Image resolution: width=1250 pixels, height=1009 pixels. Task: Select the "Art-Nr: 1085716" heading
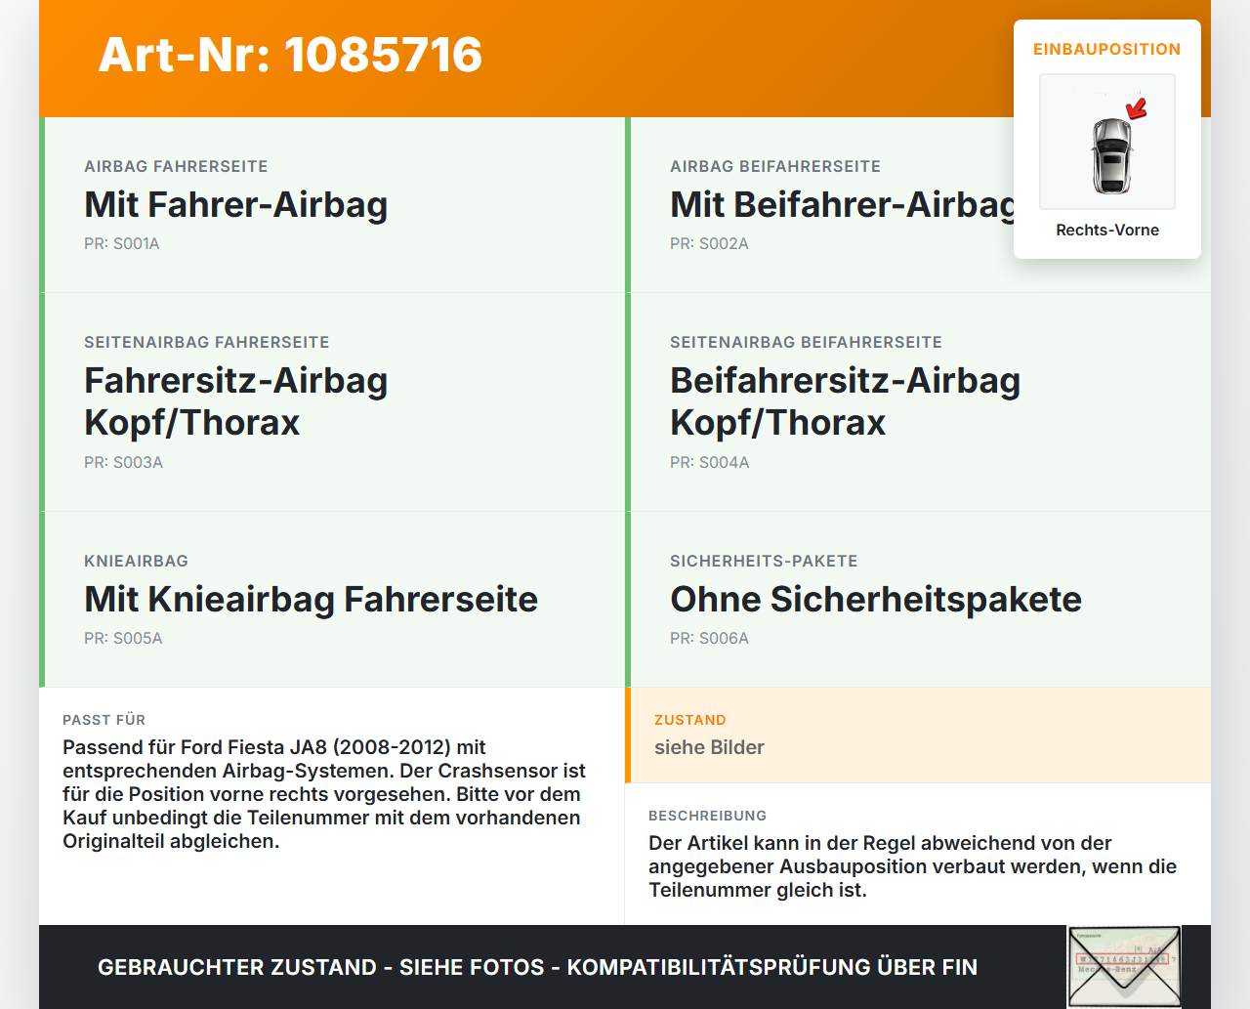[x=290, y=55]
